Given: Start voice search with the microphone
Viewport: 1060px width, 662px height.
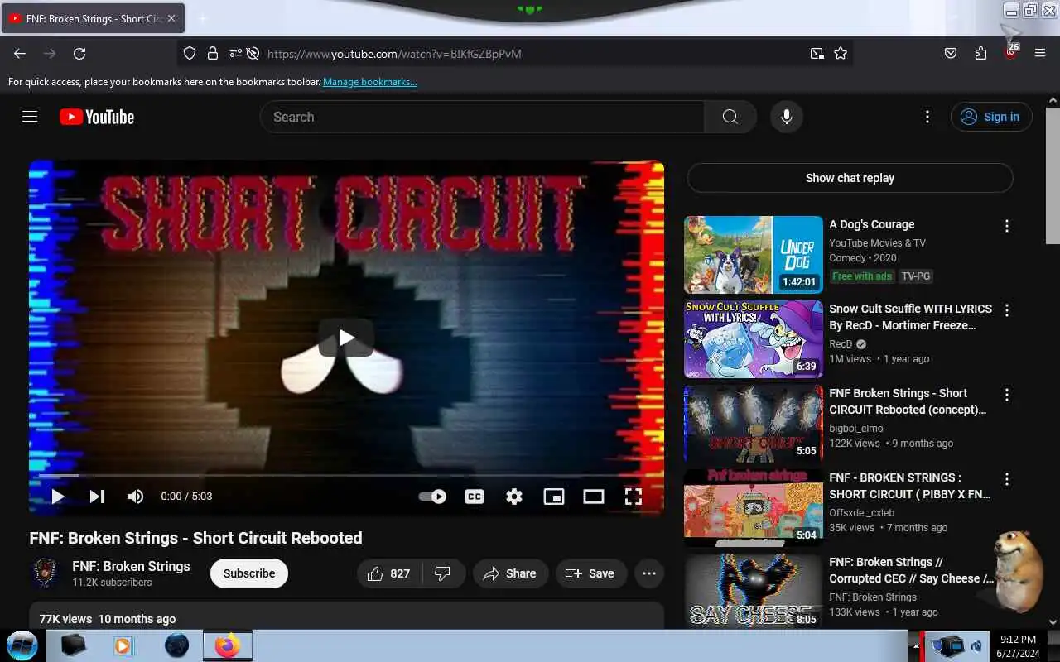Looking at the screenshot, I should (x=787, y=117).
